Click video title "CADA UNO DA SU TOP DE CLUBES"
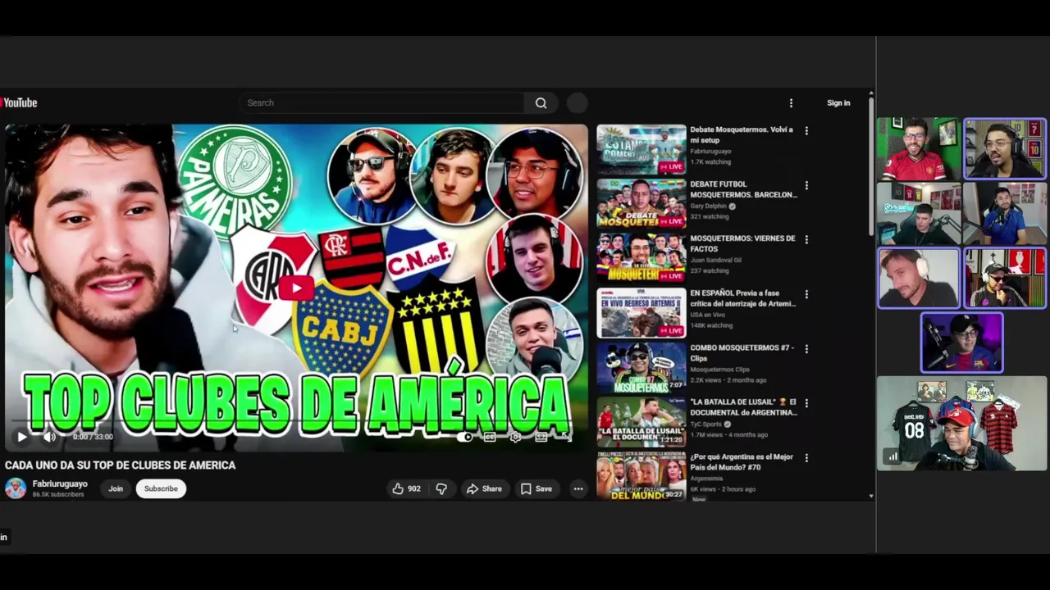 pyautogui.click(x=120, y=465)
